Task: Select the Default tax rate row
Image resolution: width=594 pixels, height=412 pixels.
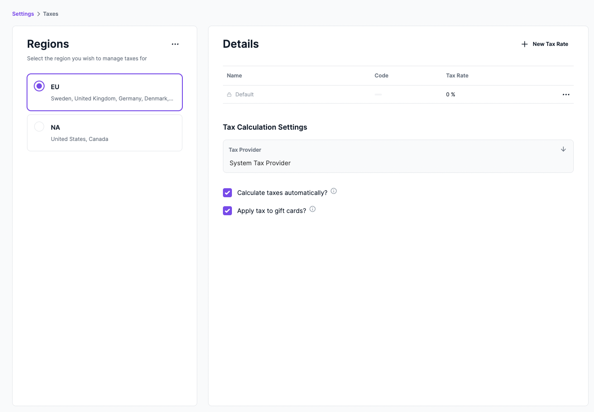Action: pyautogui.click(x=315, y=94)
